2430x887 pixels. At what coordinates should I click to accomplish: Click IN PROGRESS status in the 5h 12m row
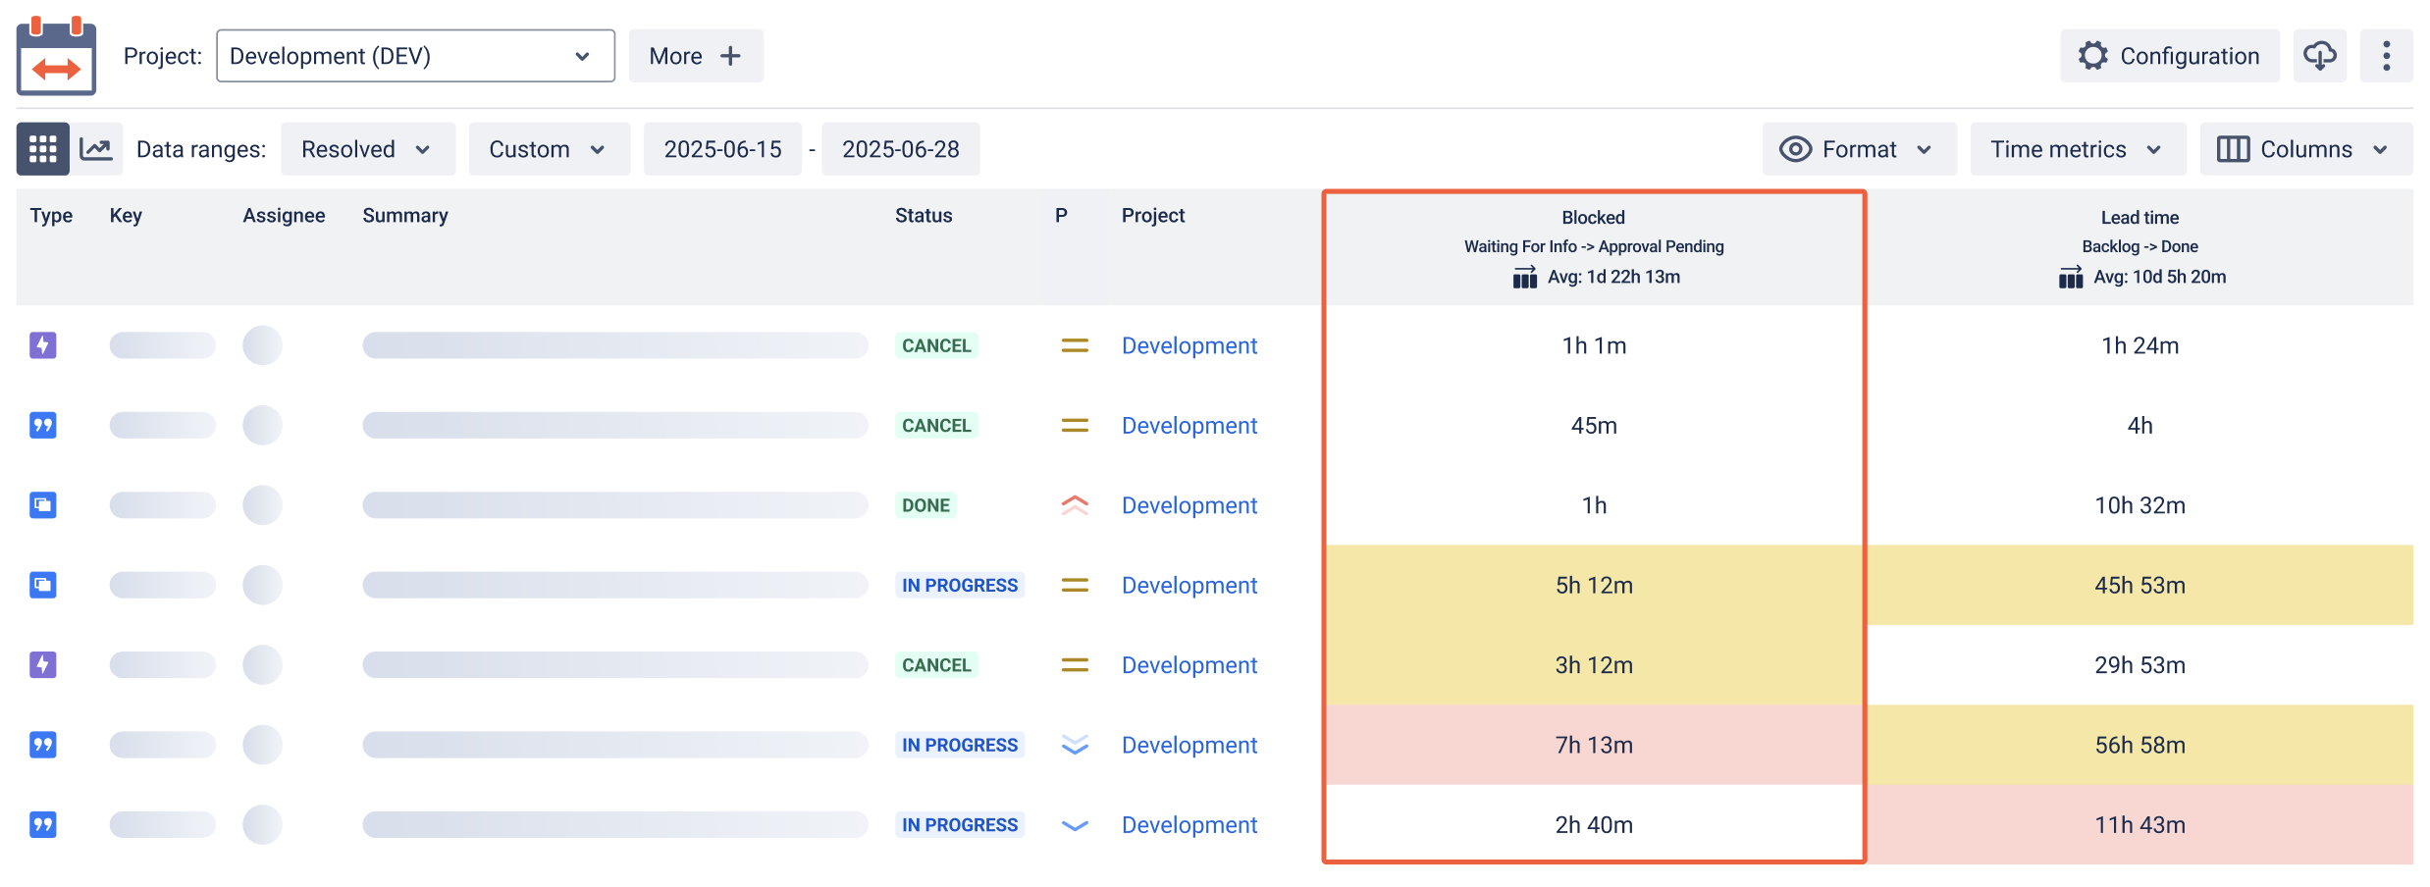pyautogui.click(x=959, y=585)
